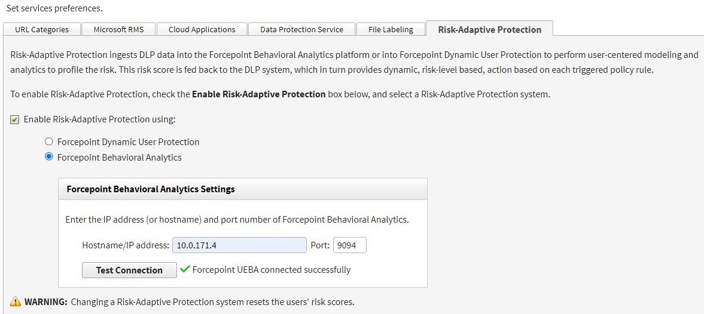This screenshot has height=314, width=704.
Task: Go to the Cloud Applications tab
Action: coord(202,29)
